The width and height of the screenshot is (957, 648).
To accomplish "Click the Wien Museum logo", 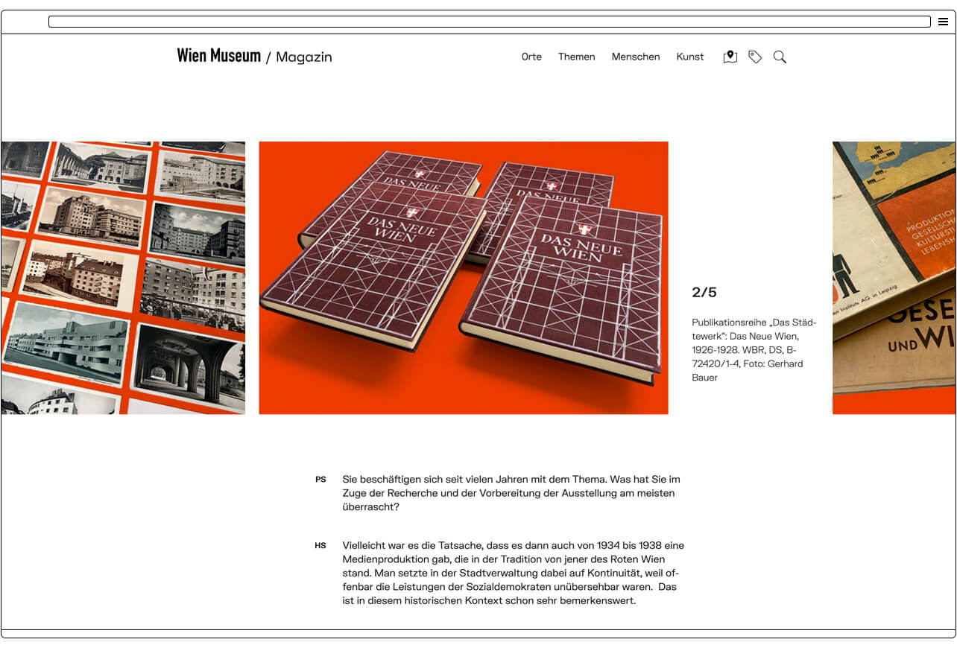I will point(218,56).
